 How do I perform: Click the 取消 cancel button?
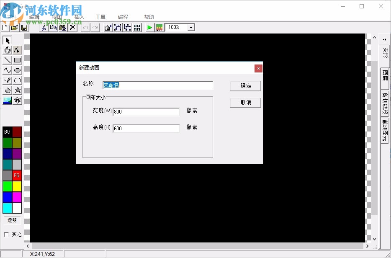point(245,103)
